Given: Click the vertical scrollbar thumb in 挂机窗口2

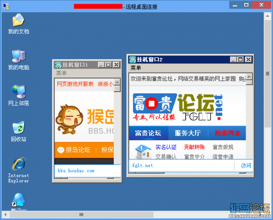Looking at the screenshot, I should (x=249, y=82).
